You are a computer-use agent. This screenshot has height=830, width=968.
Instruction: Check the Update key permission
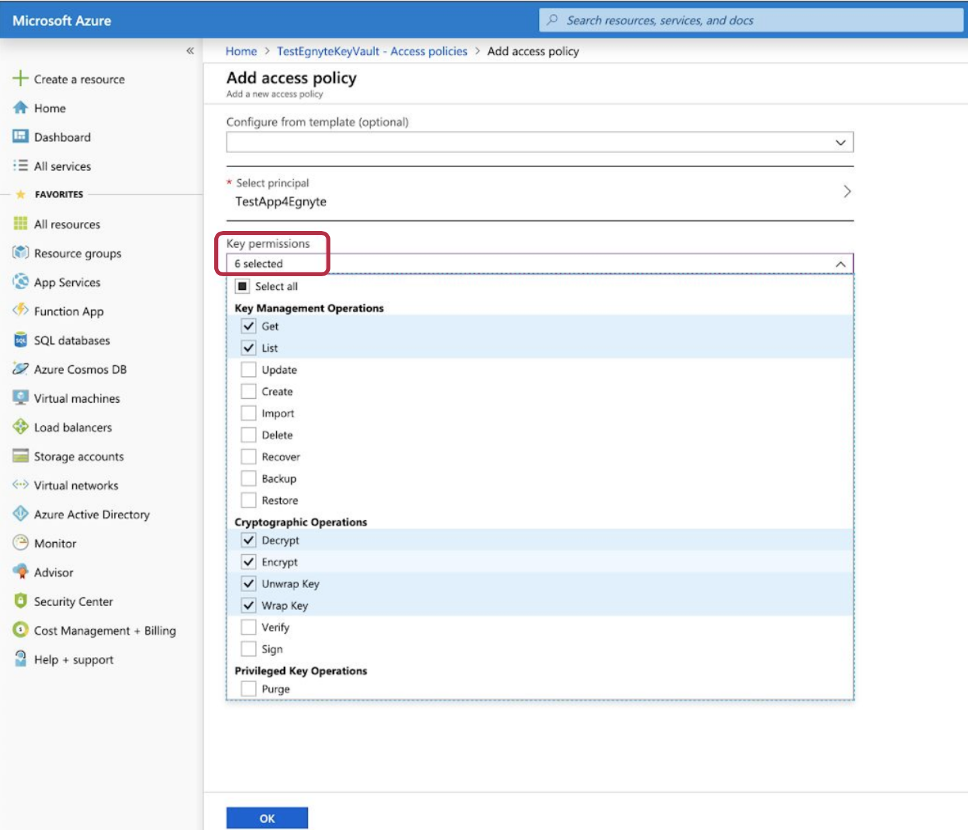pyautogui.click(x=248, y=370)
